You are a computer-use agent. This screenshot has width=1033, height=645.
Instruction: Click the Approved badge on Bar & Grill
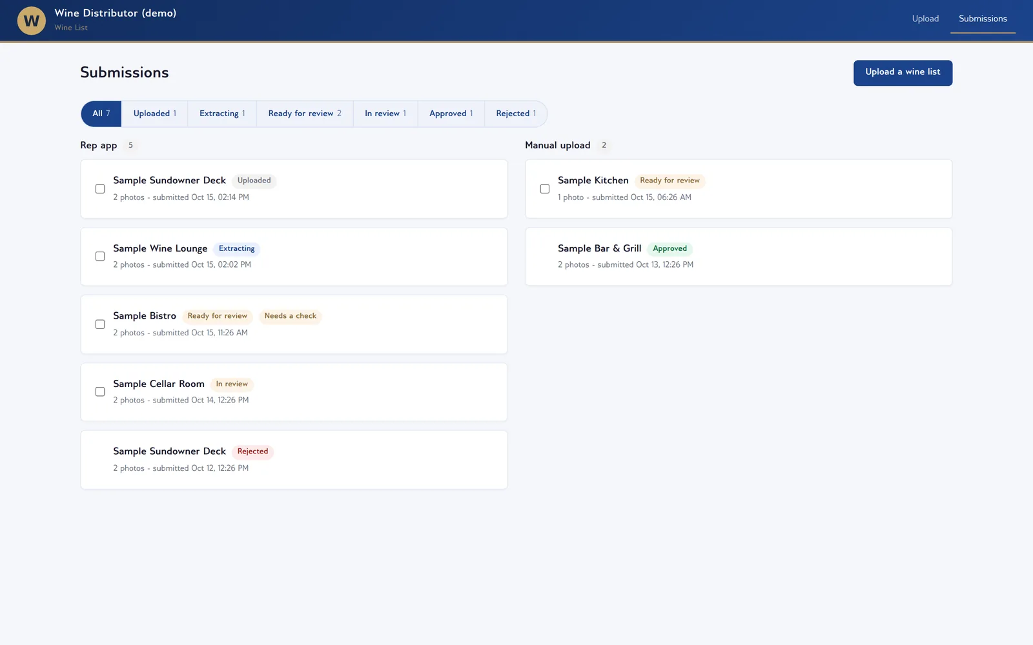click(670, 248)
